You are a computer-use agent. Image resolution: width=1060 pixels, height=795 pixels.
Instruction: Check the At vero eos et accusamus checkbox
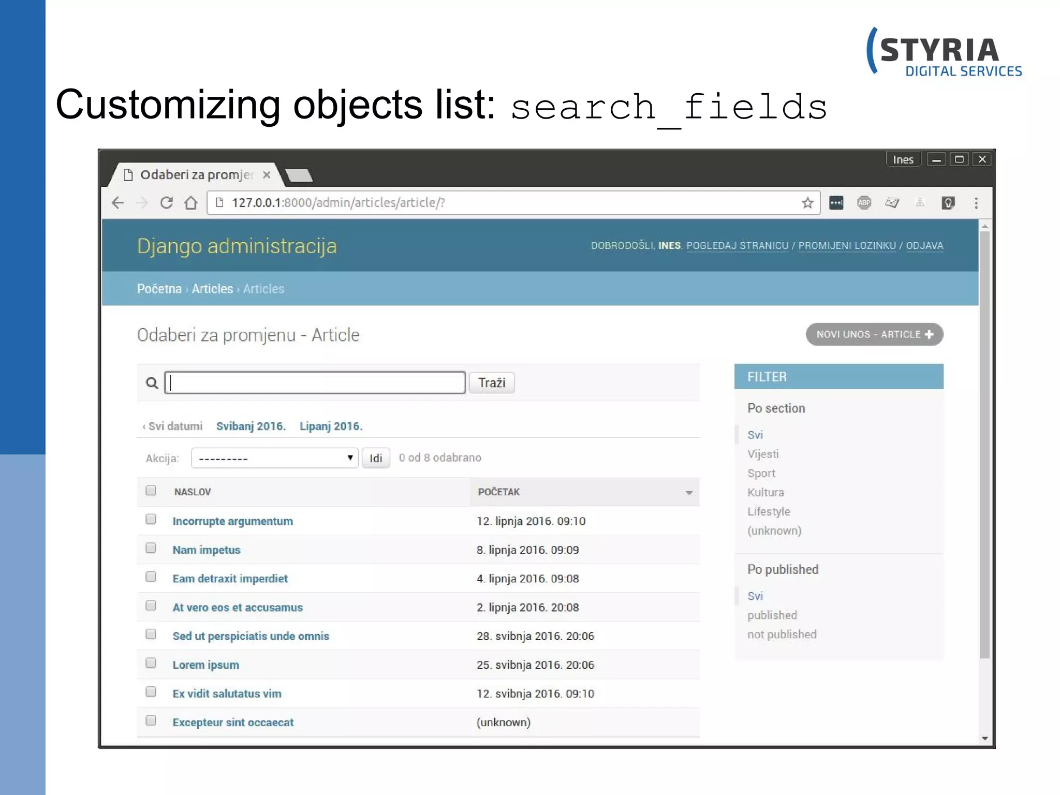[151, 606]
